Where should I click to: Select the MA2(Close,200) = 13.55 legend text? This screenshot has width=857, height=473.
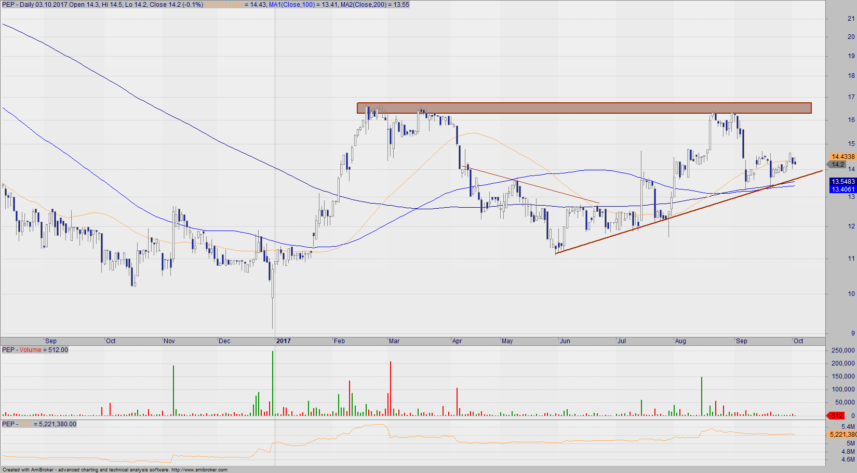click(375, 5)
